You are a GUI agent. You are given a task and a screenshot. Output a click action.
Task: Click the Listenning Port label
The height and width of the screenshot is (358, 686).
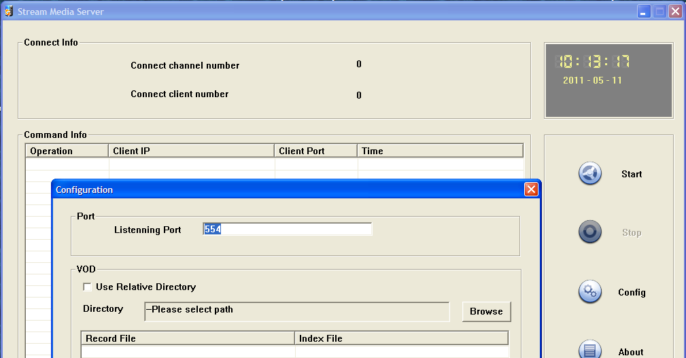(x=148, y=230)
